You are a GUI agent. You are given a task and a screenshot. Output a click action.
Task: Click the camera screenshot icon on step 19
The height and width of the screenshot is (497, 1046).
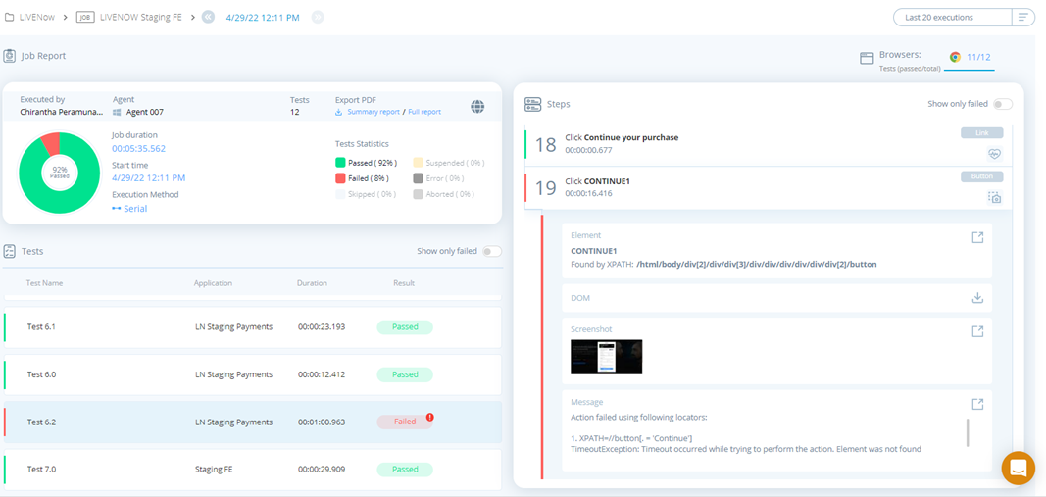point(995,197)
